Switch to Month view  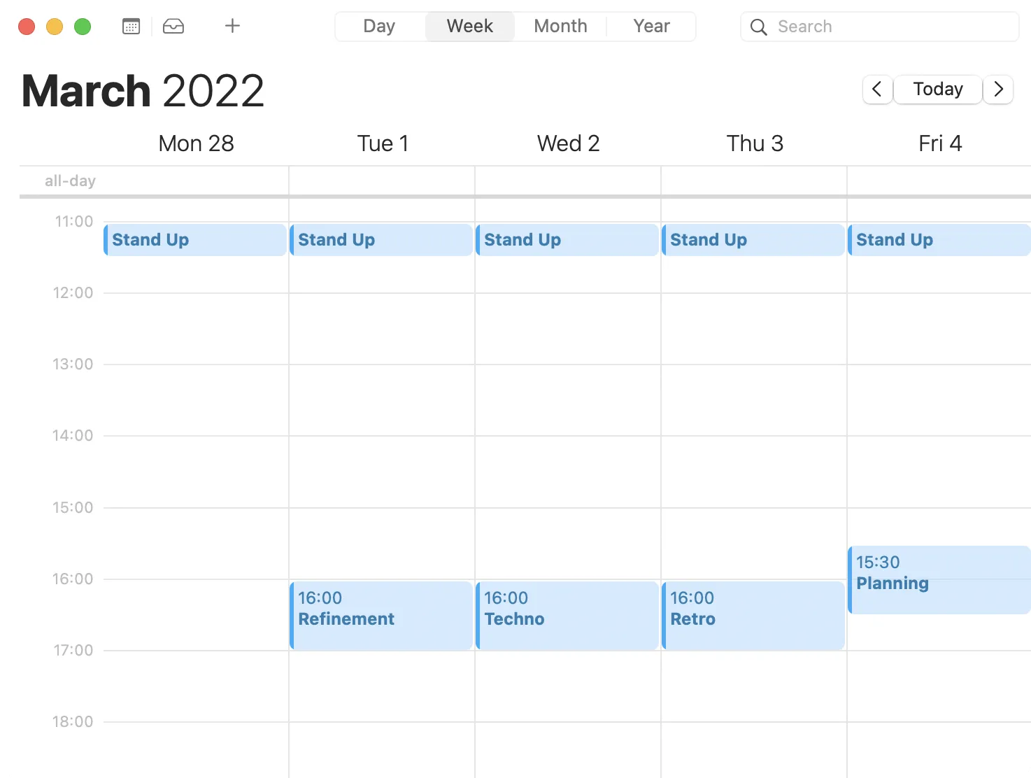tap(560, 26)
